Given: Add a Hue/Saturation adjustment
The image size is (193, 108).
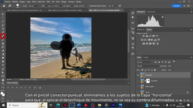Looking at the screenshot, I should (x=142, y=40).
